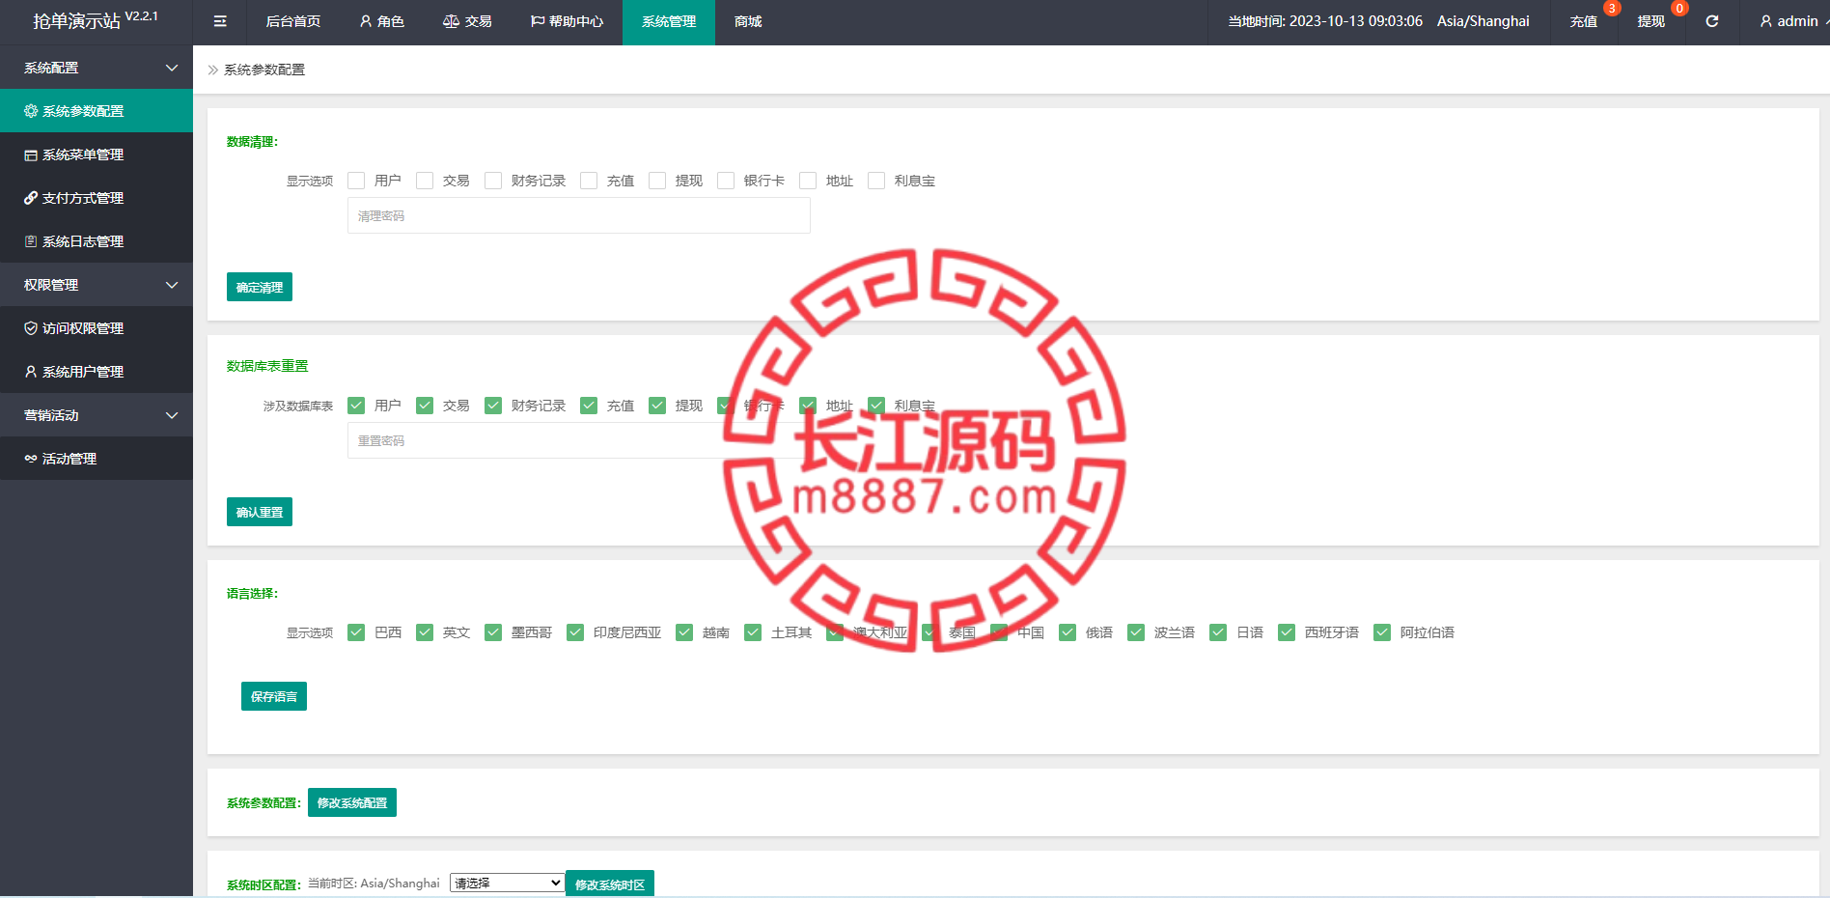
Task: Click the breadcrumb double-arrow icon
Action: tap(212, 70)
